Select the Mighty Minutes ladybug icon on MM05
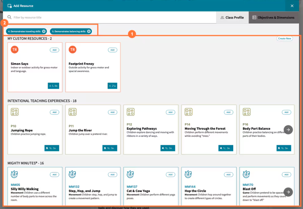Image resolution: width=303 pixels, height=209 pixels. [x=14, y=174]
